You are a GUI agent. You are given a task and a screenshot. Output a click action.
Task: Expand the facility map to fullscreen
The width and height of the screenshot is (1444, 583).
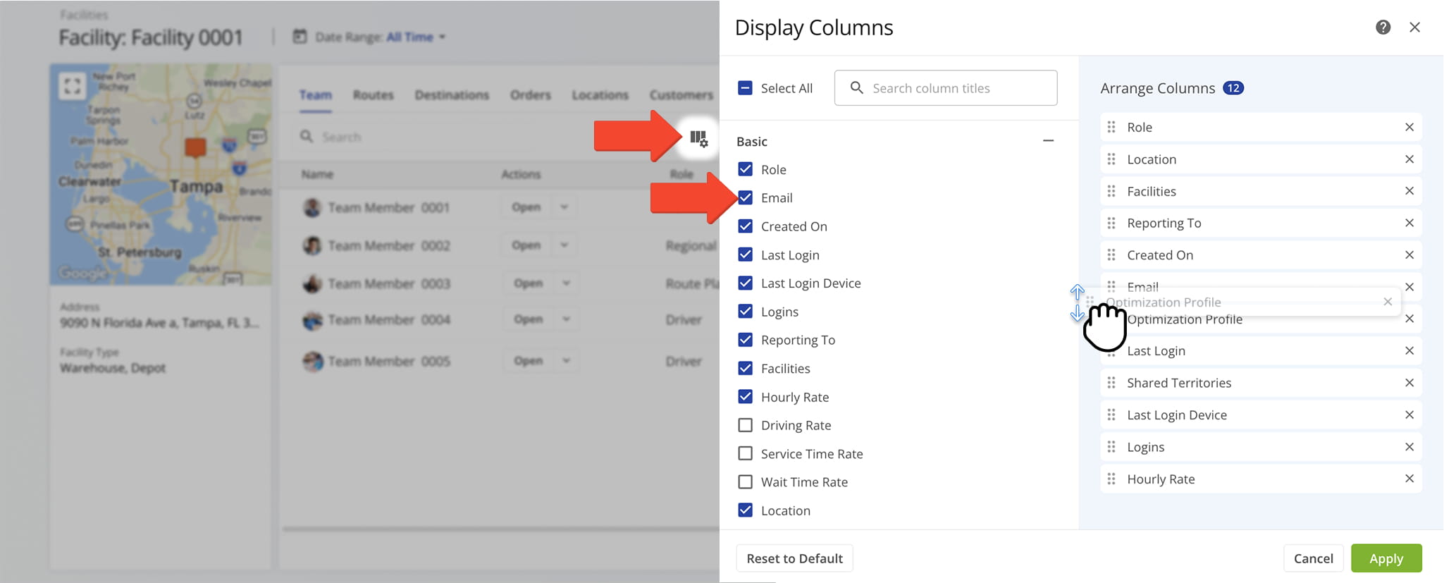(x=72, y=87)
